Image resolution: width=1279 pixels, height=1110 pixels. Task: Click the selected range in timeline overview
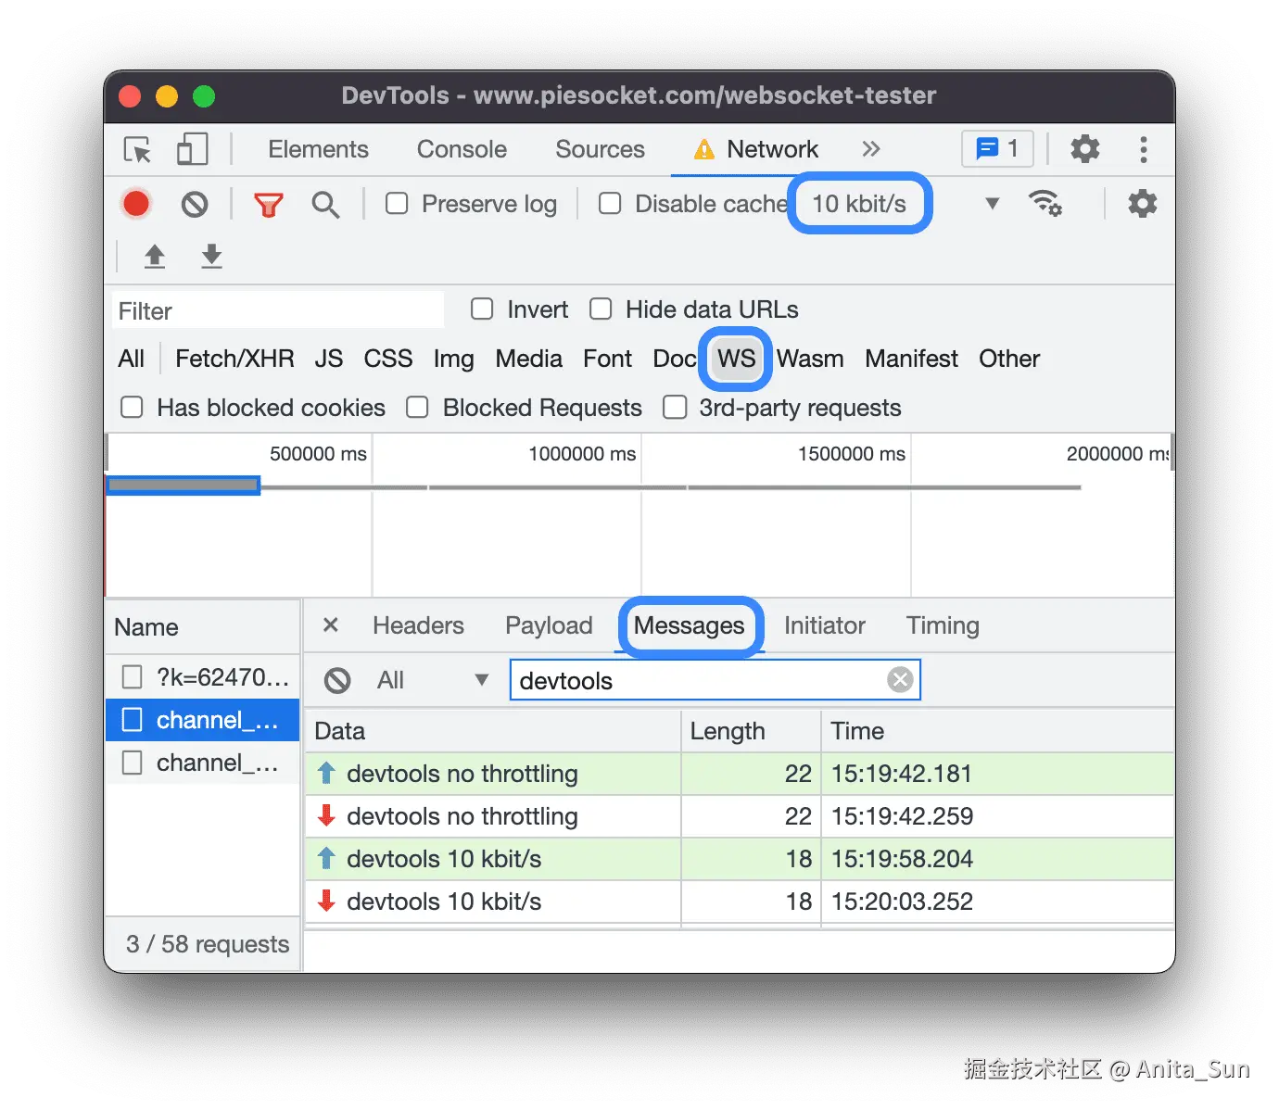[x=184, y=485]
